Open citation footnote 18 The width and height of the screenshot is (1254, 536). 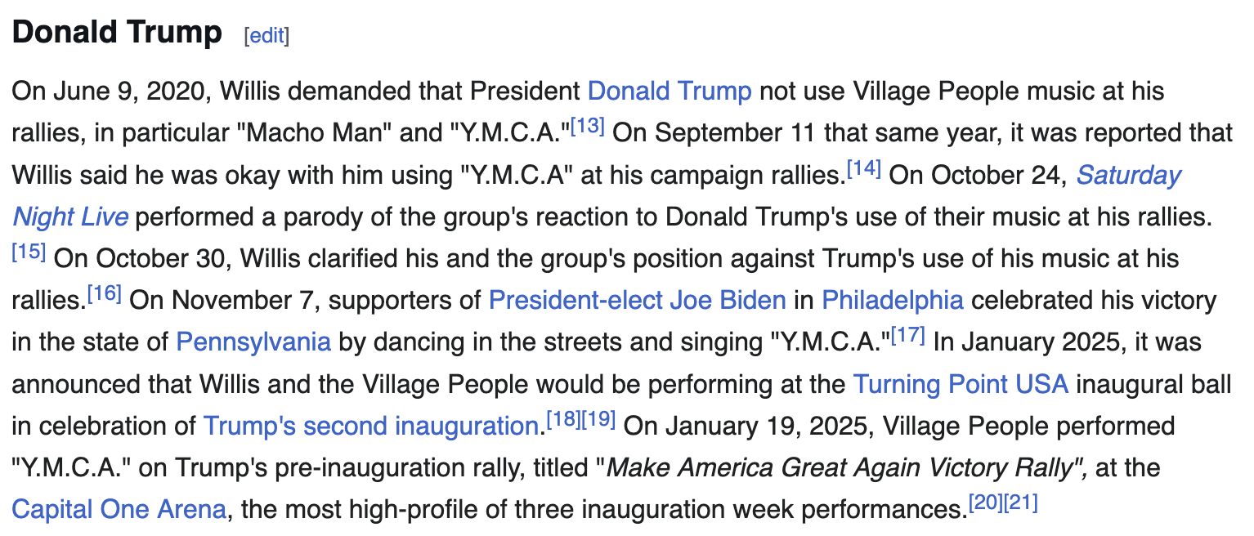562,421
